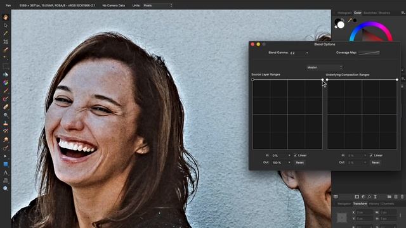Click the No Camera Data button
This screenshot has height=228, width=406.
114,5
